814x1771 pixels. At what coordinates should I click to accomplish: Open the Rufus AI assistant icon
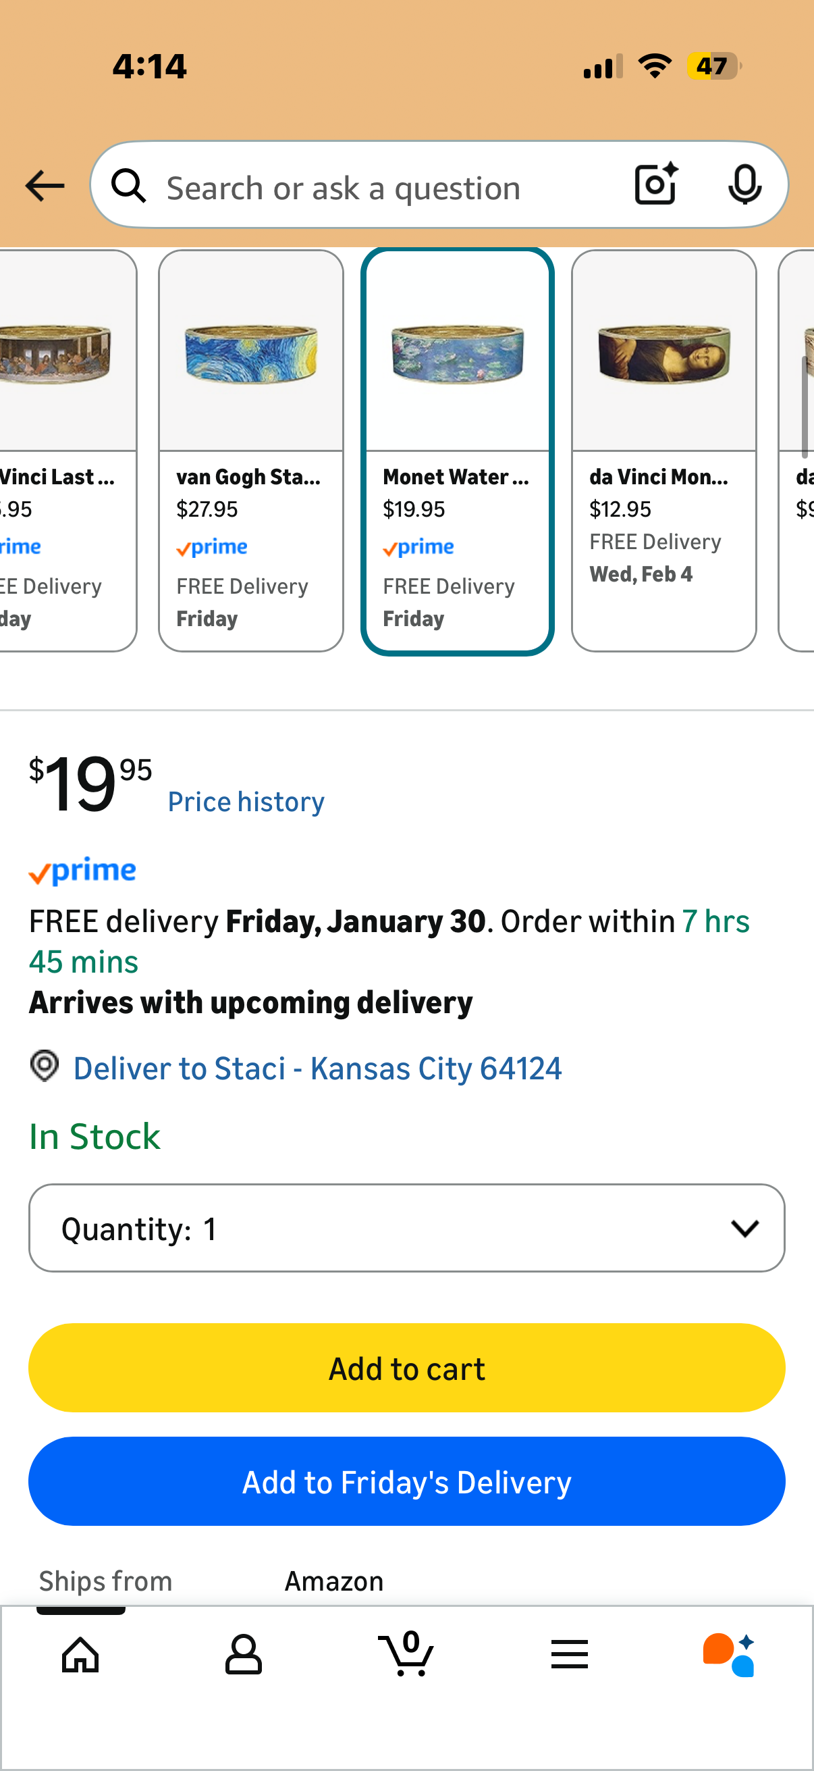pos(730,1654)
